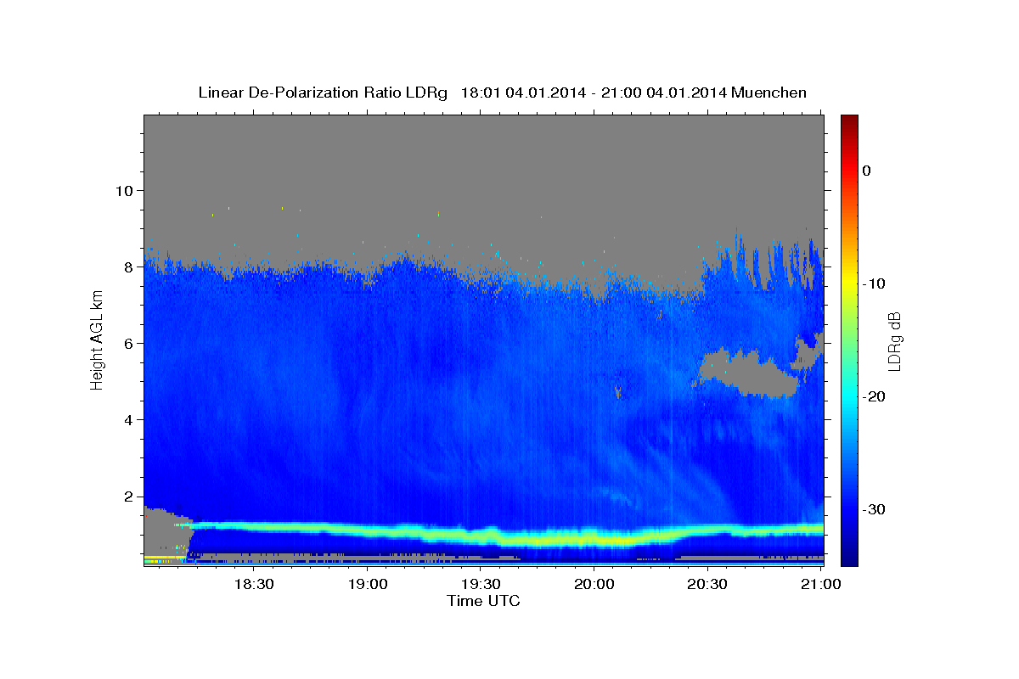Click the colorbar label -30
1019x679 pixels.
tap(874, 509)
